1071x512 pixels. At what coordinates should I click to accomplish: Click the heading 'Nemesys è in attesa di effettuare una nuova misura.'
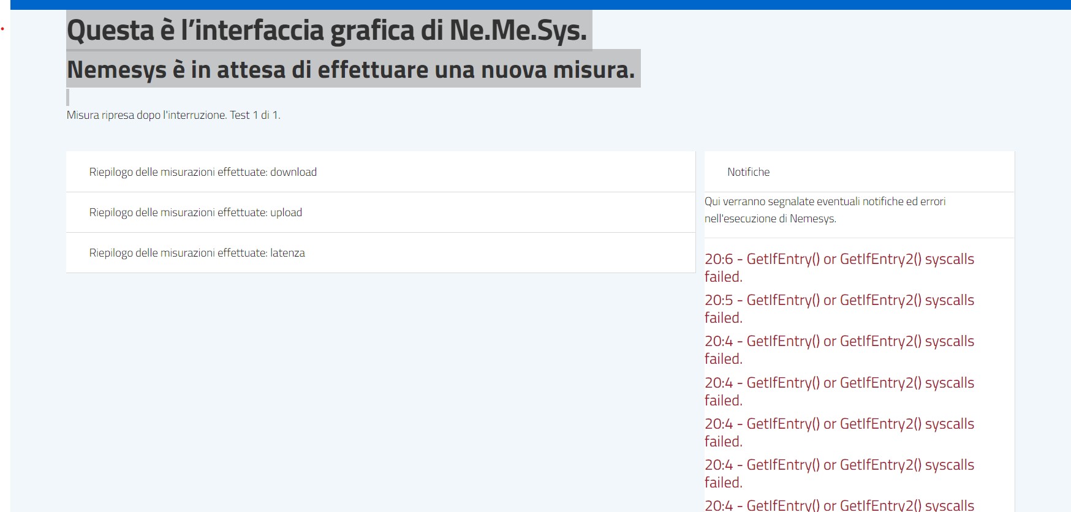[351, 69]
